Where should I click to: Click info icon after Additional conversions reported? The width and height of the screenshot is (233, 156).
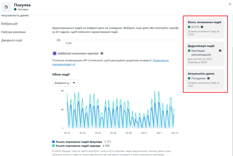pos(102,53)
